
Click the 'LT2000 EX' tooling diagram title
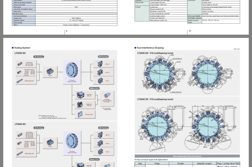[x=20, y=53]
